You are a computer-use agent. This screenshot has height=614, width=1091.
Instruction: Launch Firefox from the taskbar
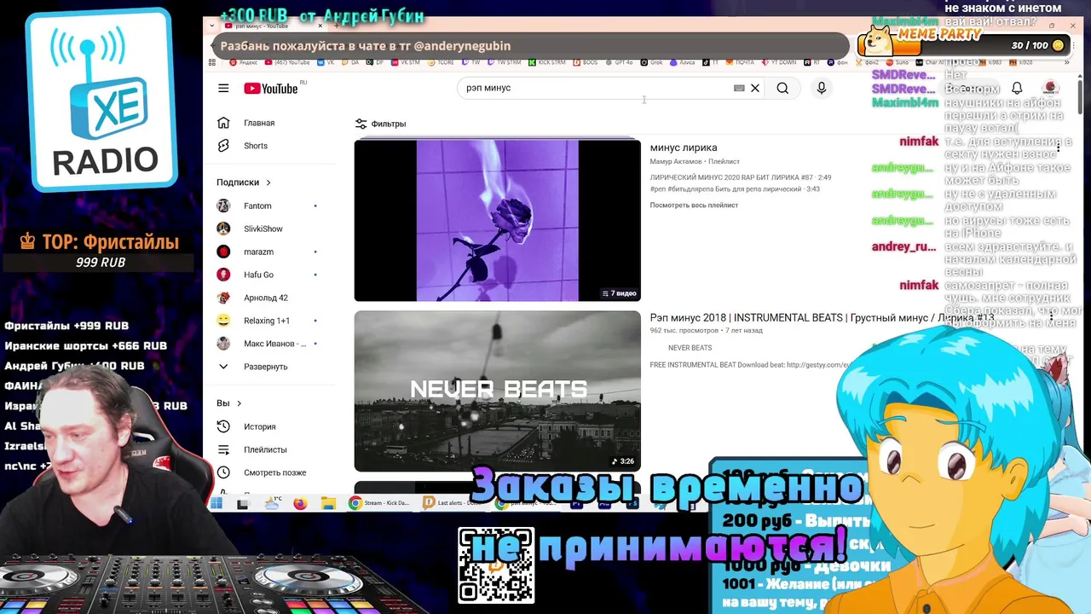(x=300, y=503)
